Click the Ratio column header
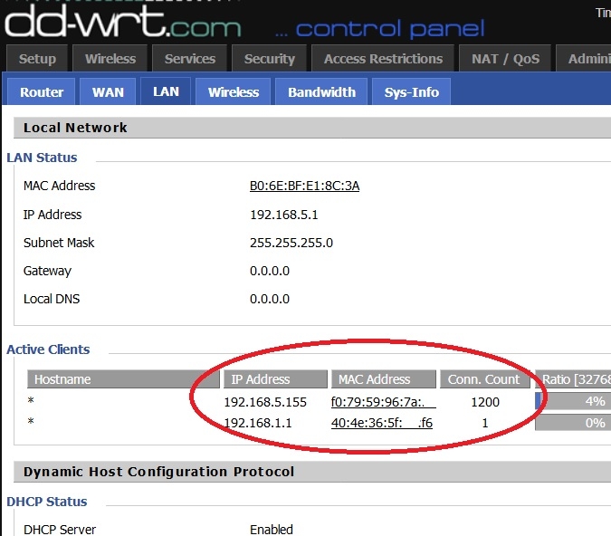Screen dimensions: 611x536 573,379
